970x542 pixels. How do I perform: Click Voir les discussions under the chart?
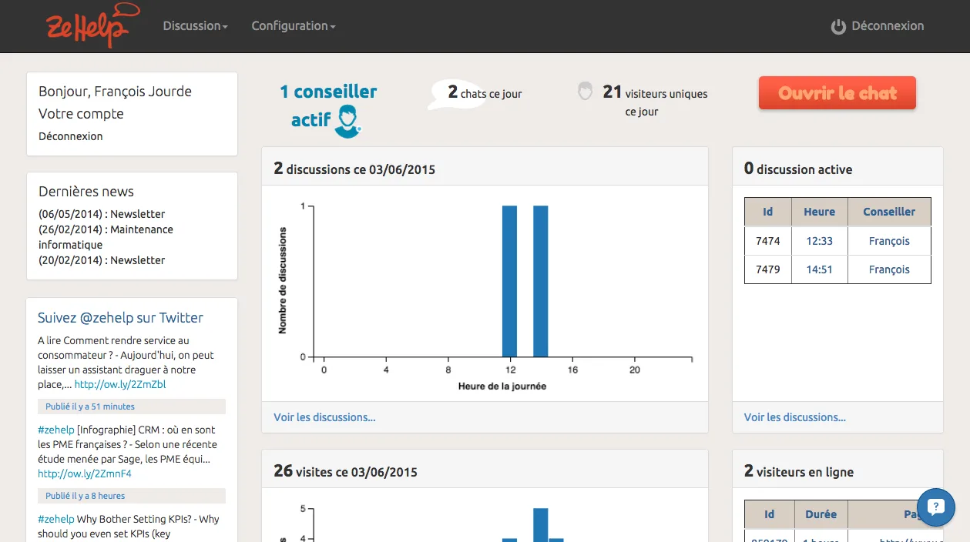pos(324,417)
